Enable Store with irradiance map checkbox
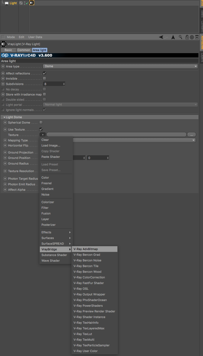This screenshot has width=203, height=356. 45,94
